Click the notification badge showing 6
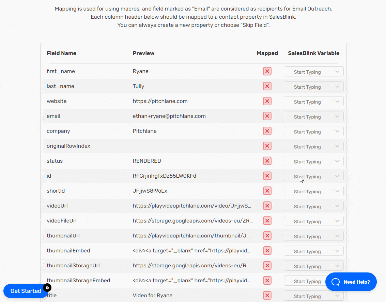 (x=47, y=287)
